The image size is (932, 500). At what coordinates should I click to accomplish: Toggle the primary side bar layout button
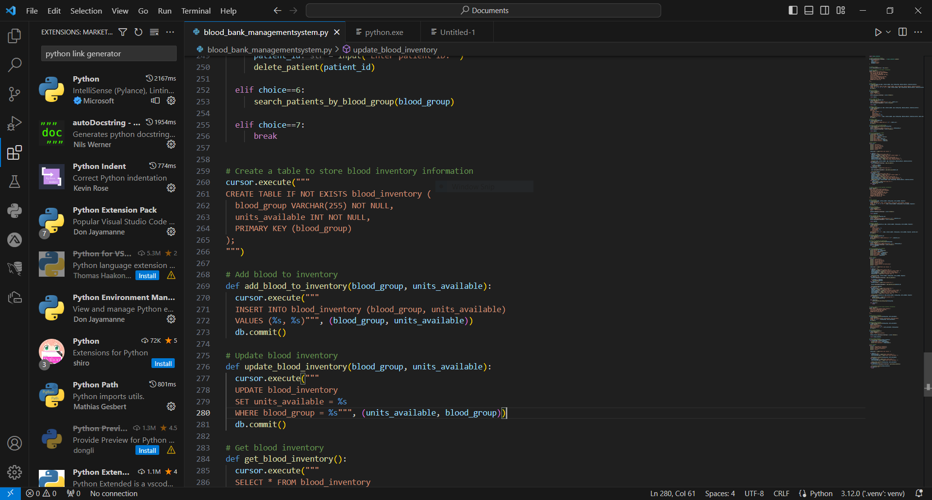tap(793, 10)
